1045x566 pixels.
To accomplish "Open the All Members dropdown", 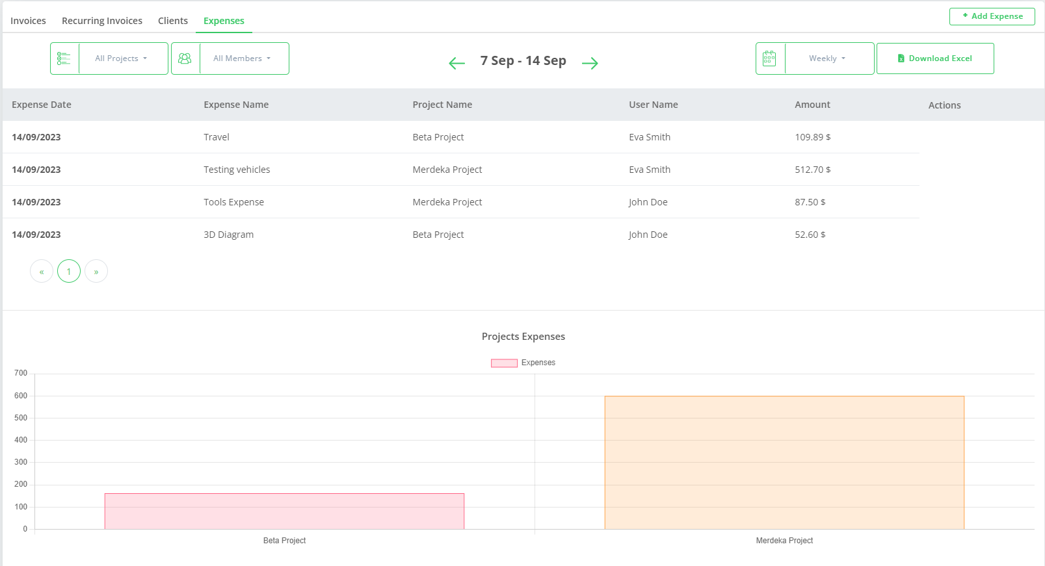I will (242, 58).
